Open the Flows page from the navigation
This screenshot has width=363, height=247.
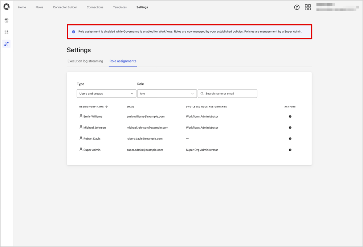39,7
